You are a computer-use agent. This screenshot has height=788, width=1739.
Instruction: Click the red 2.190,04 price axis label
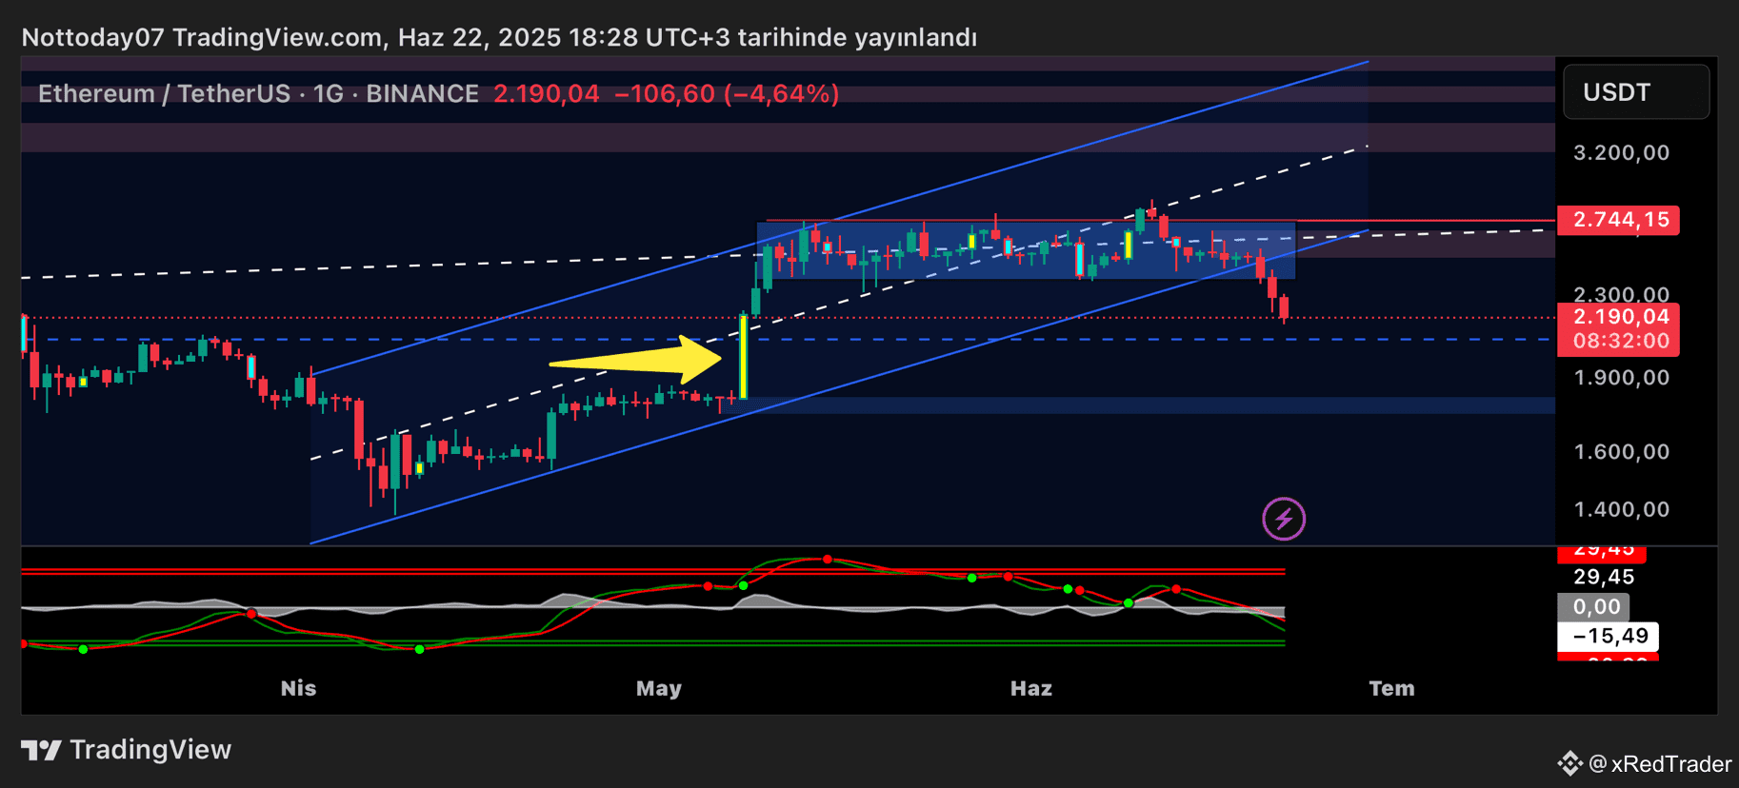click(x=1618, y=317)
